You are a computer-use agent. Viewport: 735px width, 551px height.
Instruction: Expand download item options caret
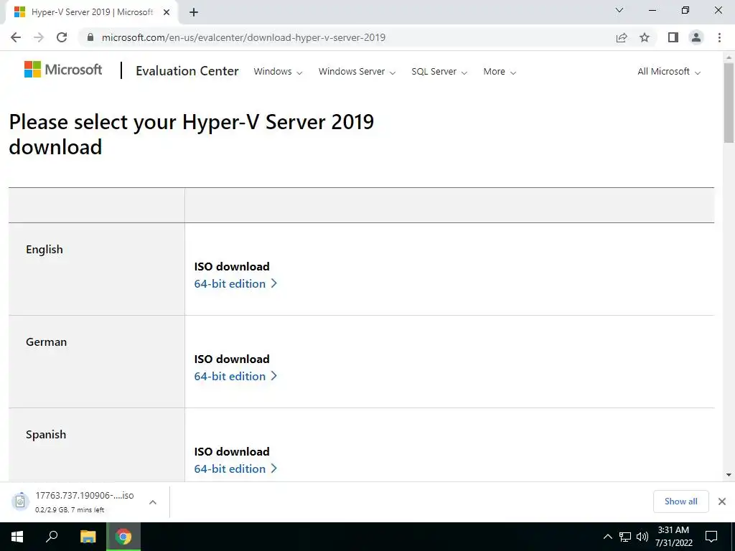[153, 501]
